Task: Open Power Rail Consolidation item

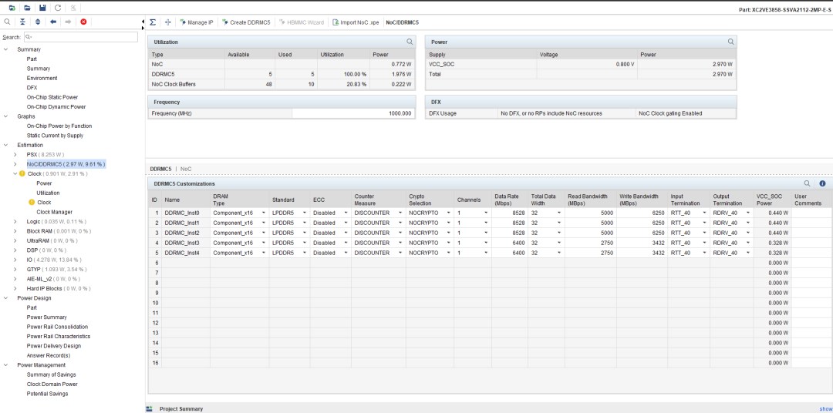Action: (57, 327)
